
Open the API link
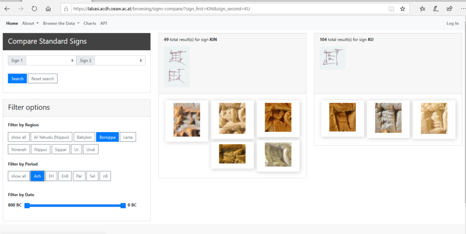click(103, 24)
